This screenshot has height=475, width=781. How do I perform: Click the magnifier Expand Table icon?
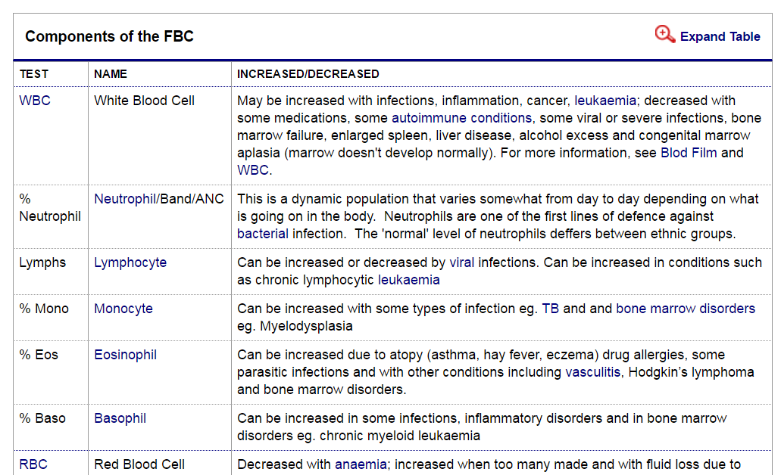pos(664,34)
